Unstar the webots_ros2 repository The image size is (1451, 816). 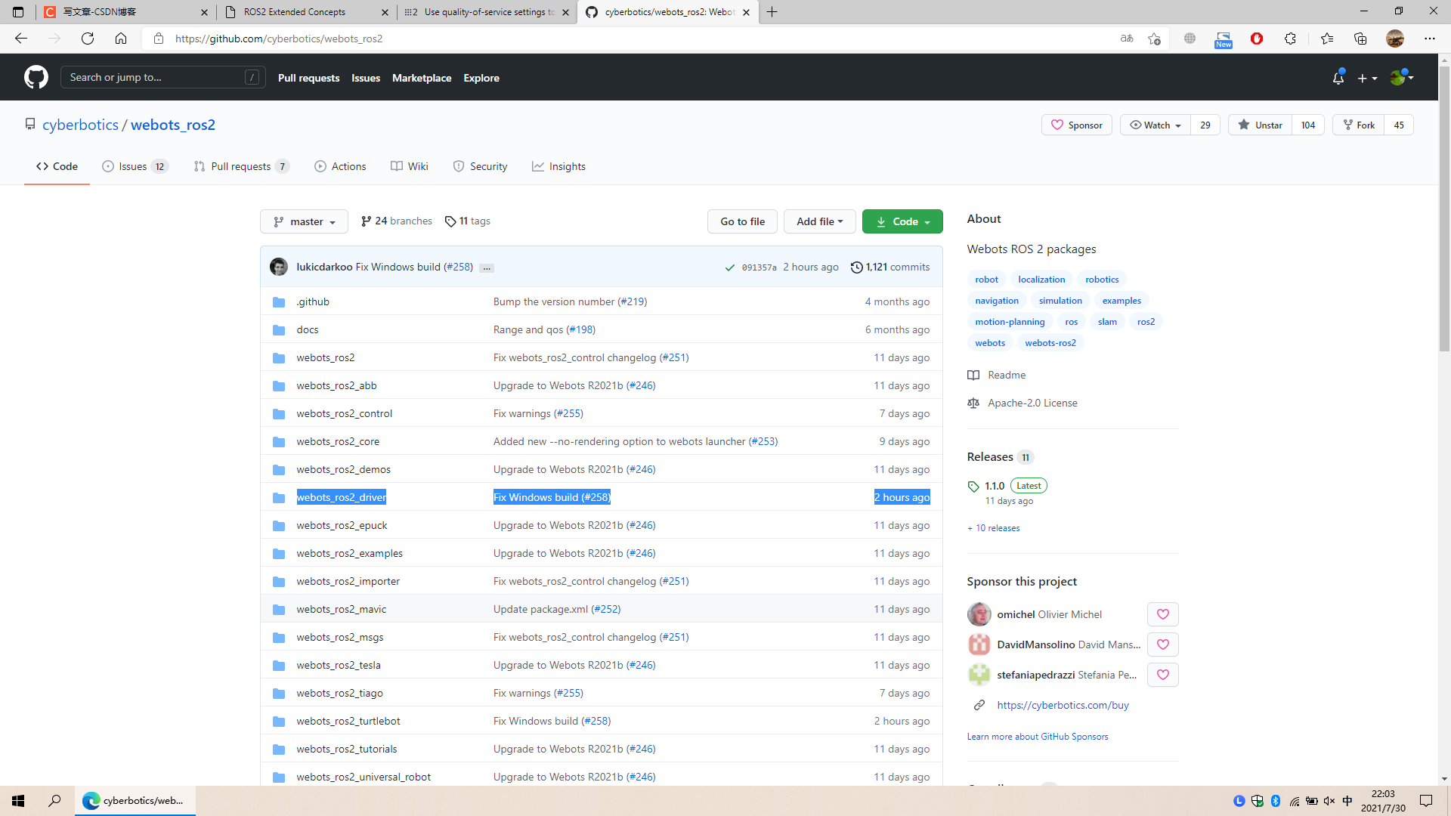(1260, 125)
